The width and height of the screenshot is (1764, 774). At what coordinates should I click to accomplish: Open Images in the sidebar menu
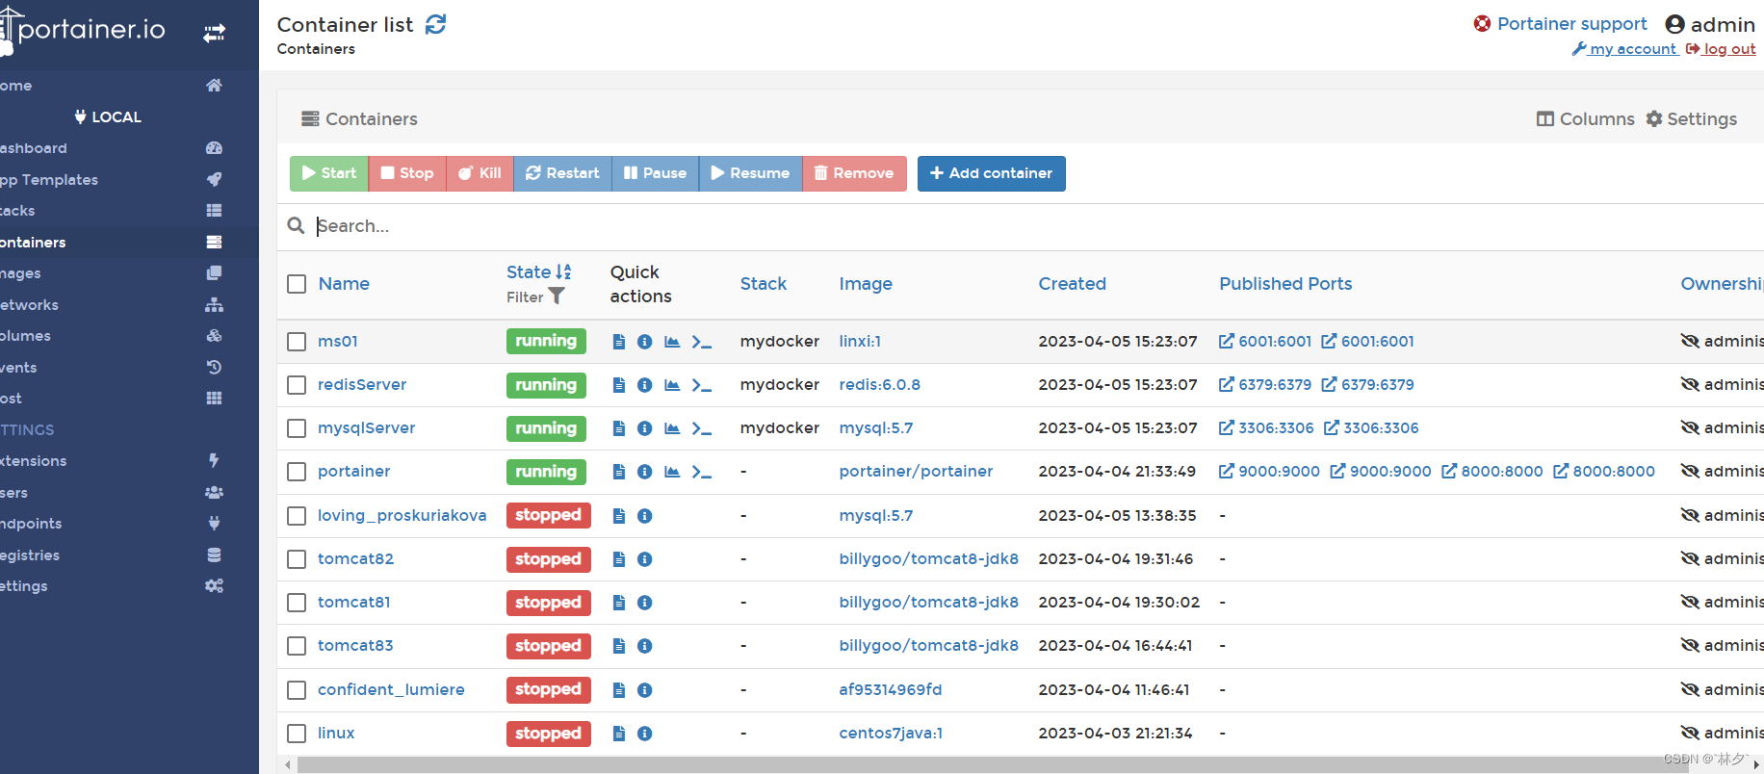click(x=129, y=273)
